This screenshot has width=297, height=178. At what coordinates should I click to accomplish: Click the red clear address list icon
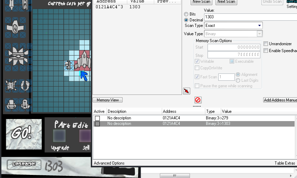[198, 100]
